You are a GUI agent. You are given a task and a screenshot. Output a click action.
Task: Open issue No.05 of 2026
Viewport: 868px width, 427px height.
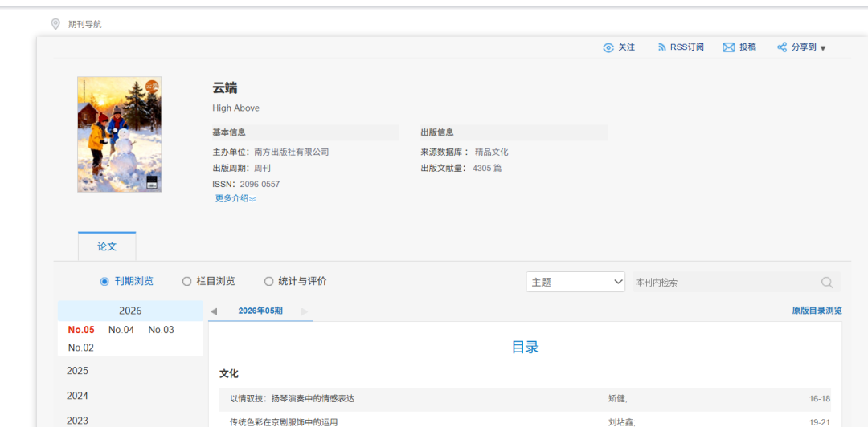pos(81,330)
